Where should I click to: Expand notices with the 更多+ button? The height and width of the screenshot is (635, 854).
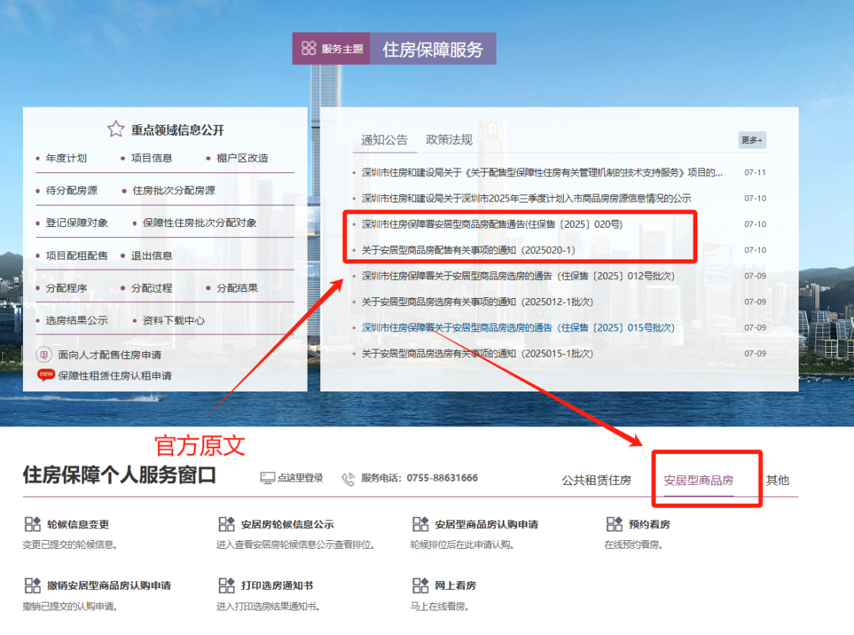pyautogui.click(x=752, y=140)
